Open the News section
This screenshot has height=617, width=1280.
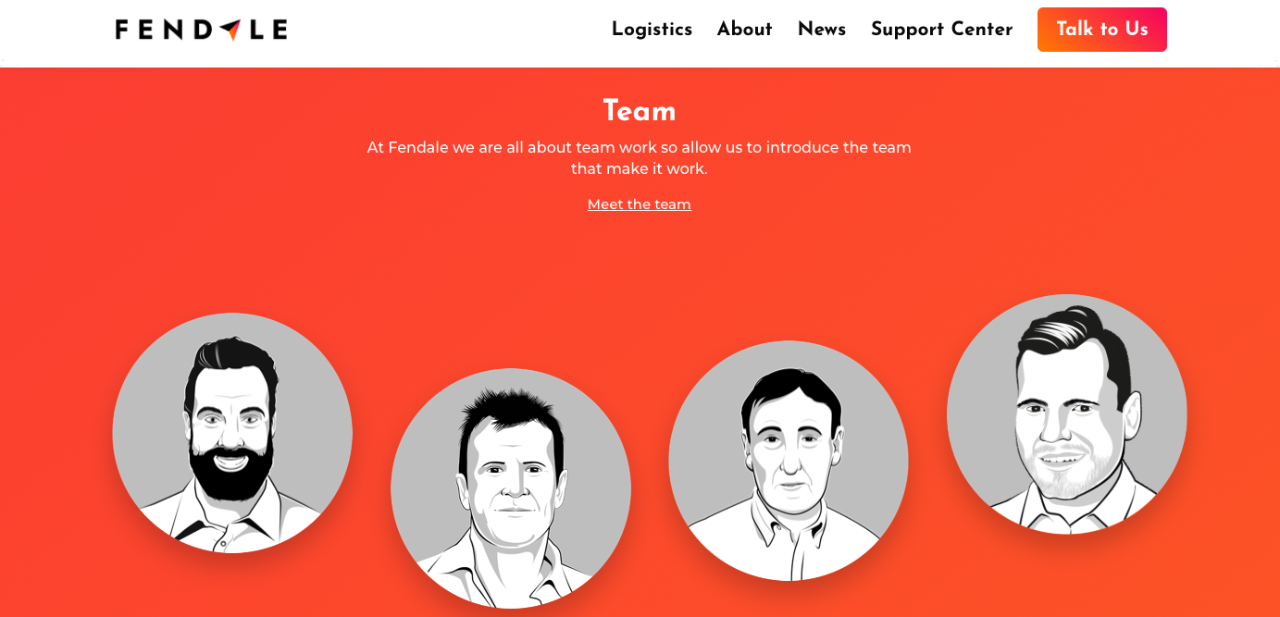pos(822,30)
